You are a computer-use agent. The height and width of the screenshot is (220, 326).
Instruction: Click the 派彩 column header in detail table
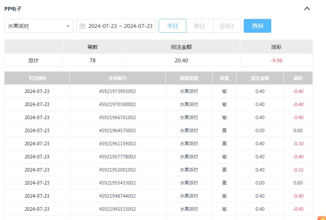tap(298, 78)
